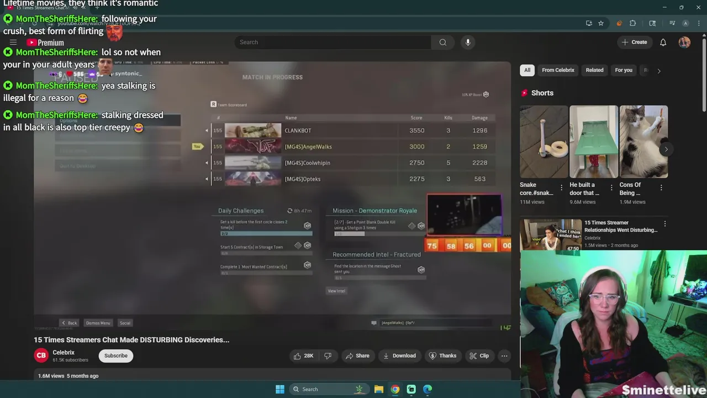Bookmark this tab with the star icon
The width and height of the screenshot is (707, 398).
point(601,23)
